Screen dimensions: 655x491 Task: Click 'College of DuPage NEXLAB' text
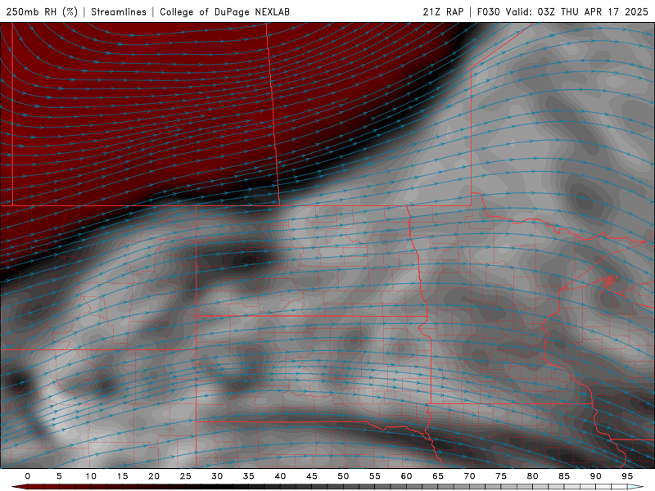(224, 11)
